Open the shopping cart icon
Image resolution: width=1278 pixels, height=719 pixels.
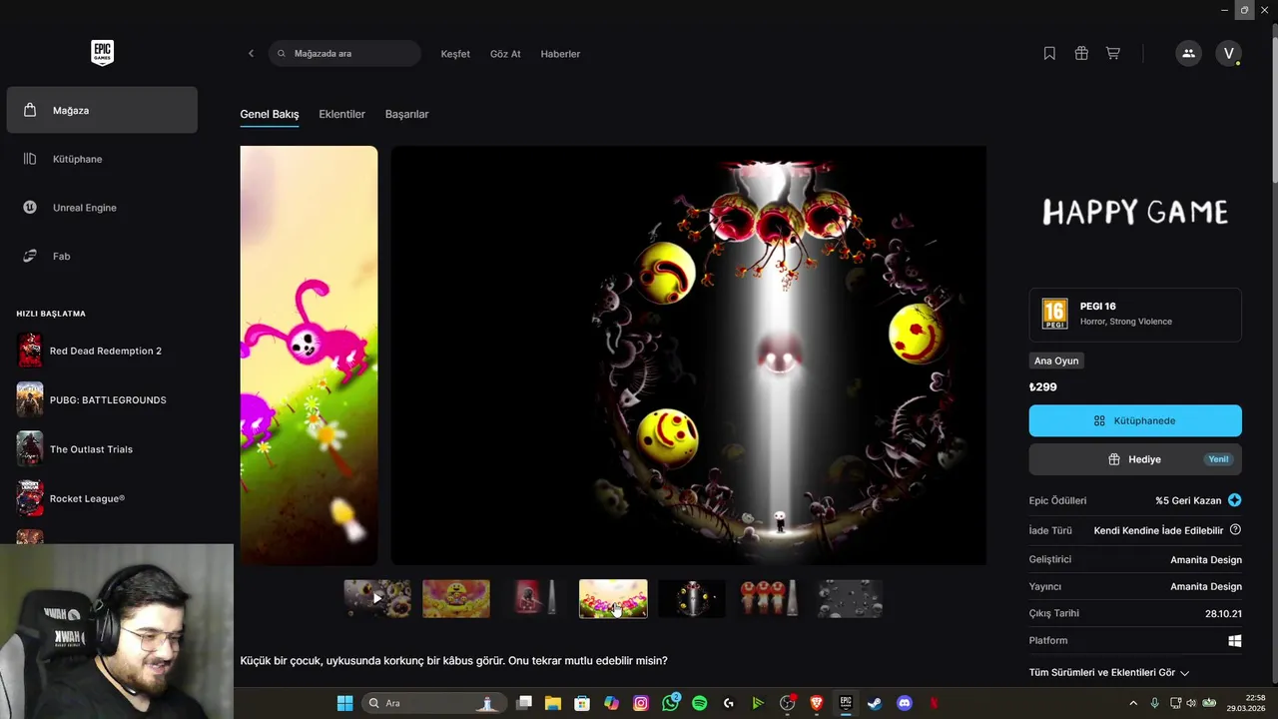[x=1113, y=54]
